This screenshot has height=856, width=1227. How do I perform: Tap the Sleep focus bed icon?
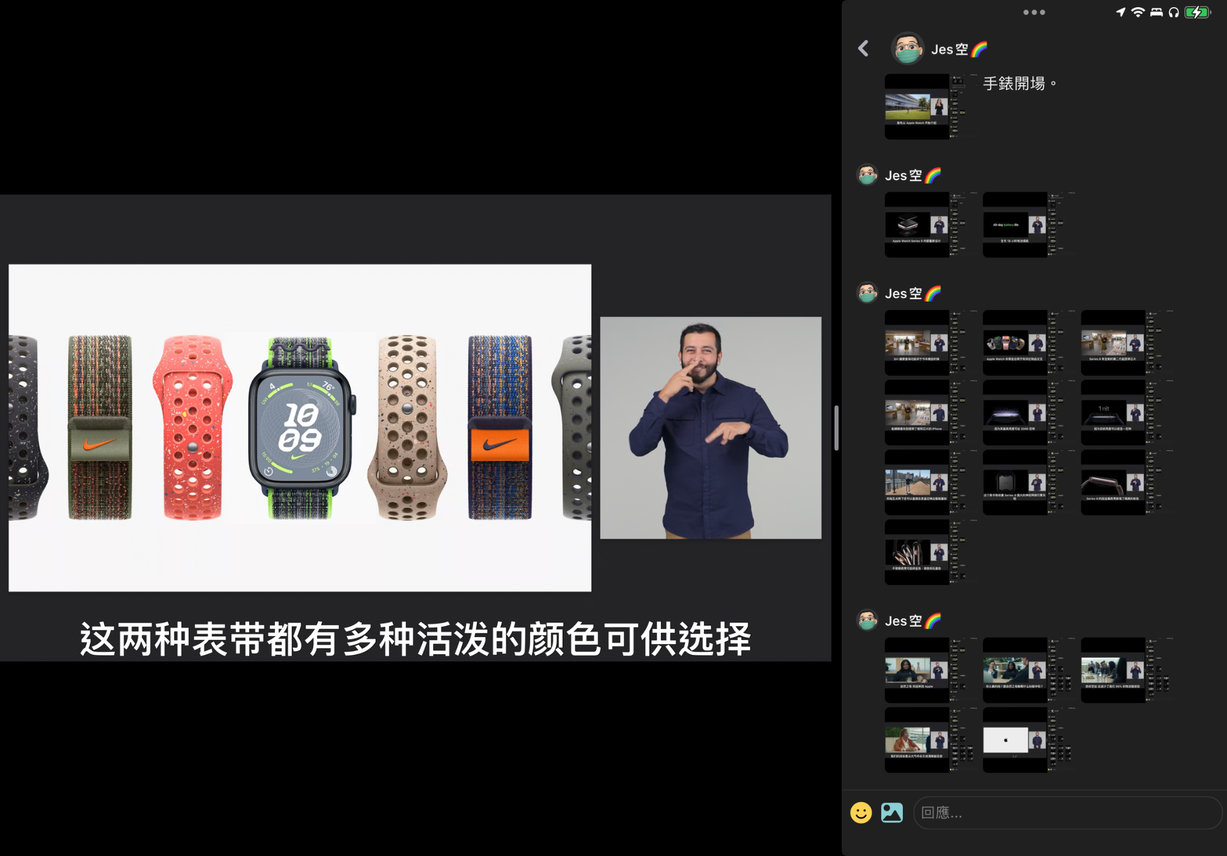[x=1156, y=12]
